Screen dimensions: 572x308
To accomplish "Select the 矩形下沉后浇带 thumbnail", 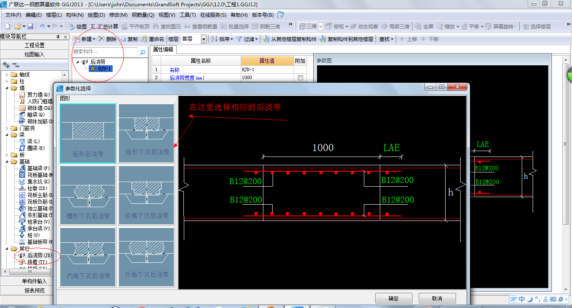I will [147, 133].
